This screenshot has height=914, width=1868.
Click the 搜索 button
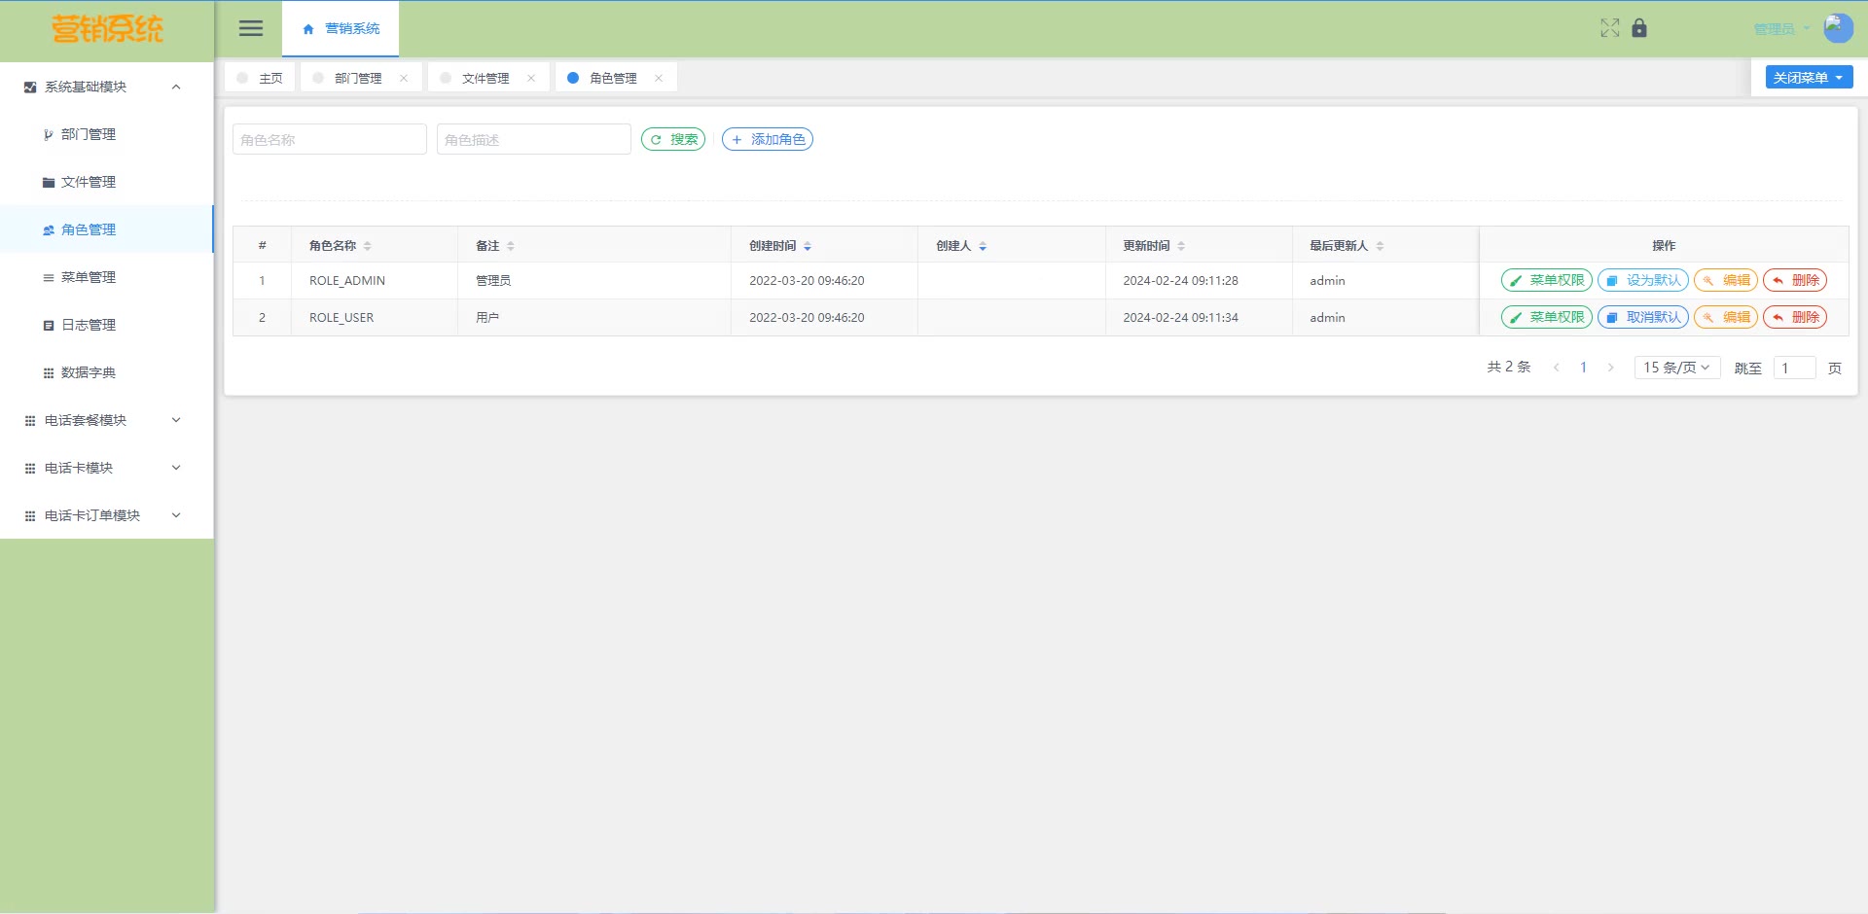673,140
